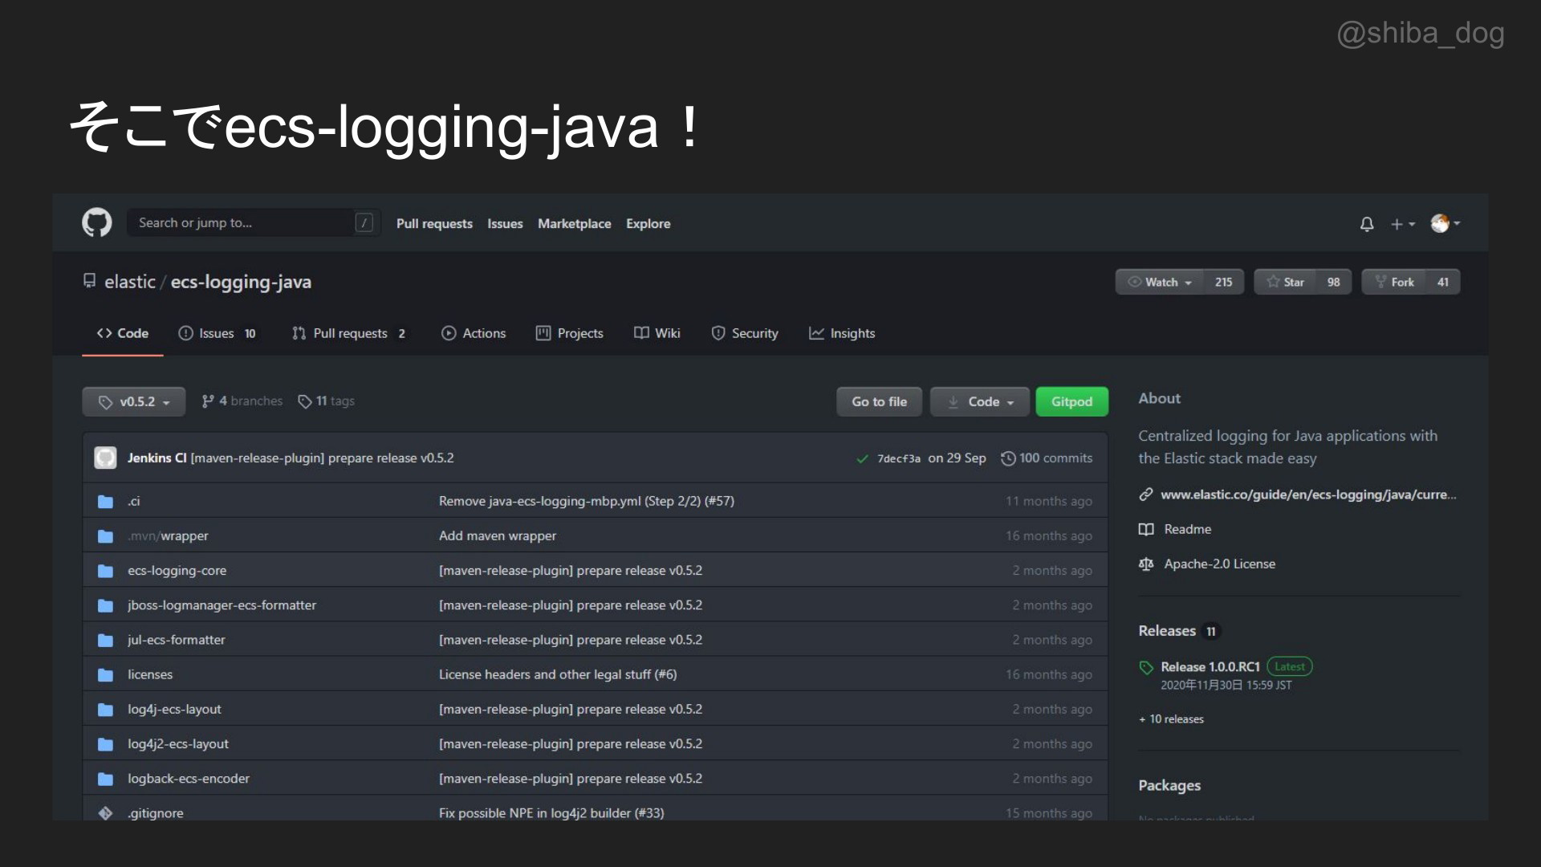
Task: Open the www.elastic.co guide link
Action: (1307, 495)
